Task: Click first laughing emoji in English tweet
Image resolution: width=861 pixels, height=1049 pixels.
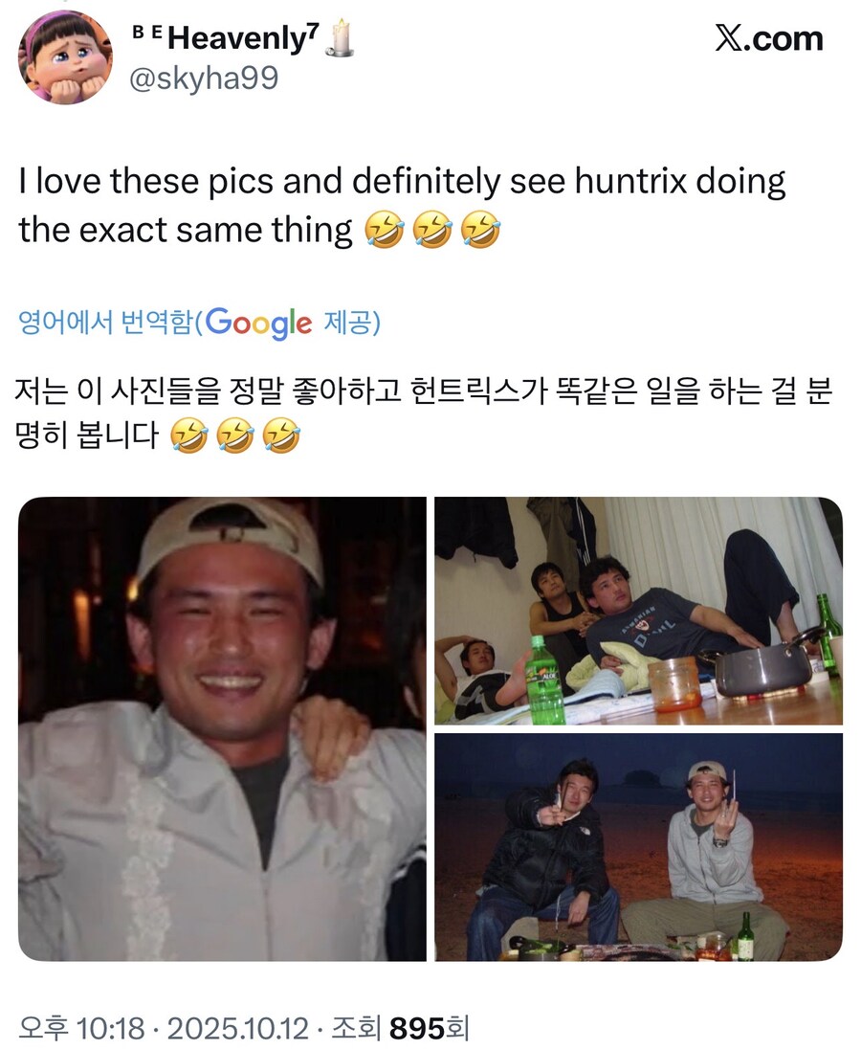Action: [384, 231]
